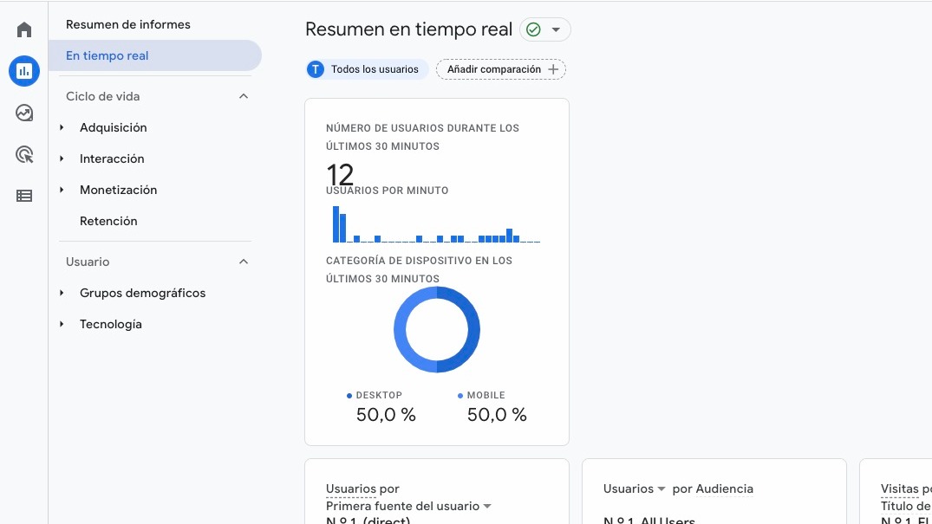Expand the Monetización tree arrow
The image size is (932, 524).
tap(62, 191)
